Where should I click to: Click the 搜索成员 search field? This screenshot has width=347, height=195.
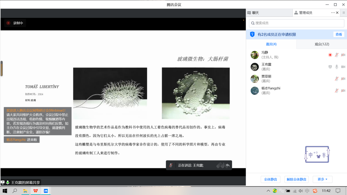(296, 23)
